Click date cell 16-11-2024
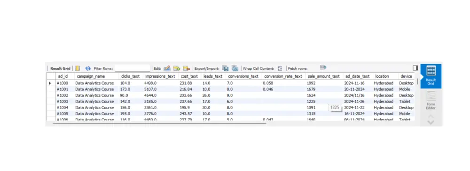 (x=355, y=113)
